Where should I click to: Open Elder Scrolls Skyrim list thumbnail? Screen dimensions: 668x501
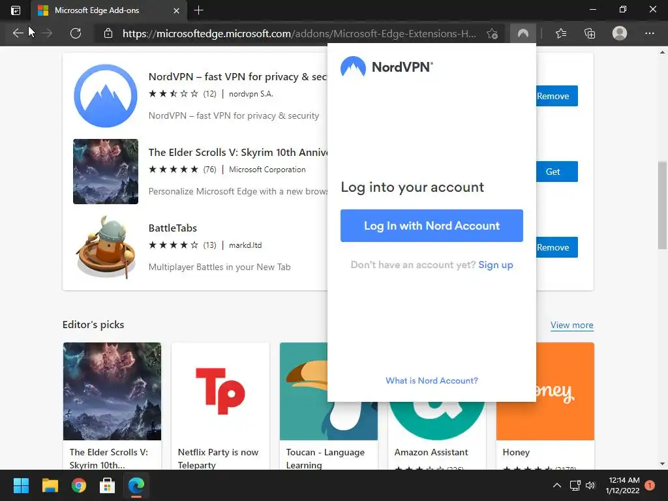click(106, 172)
